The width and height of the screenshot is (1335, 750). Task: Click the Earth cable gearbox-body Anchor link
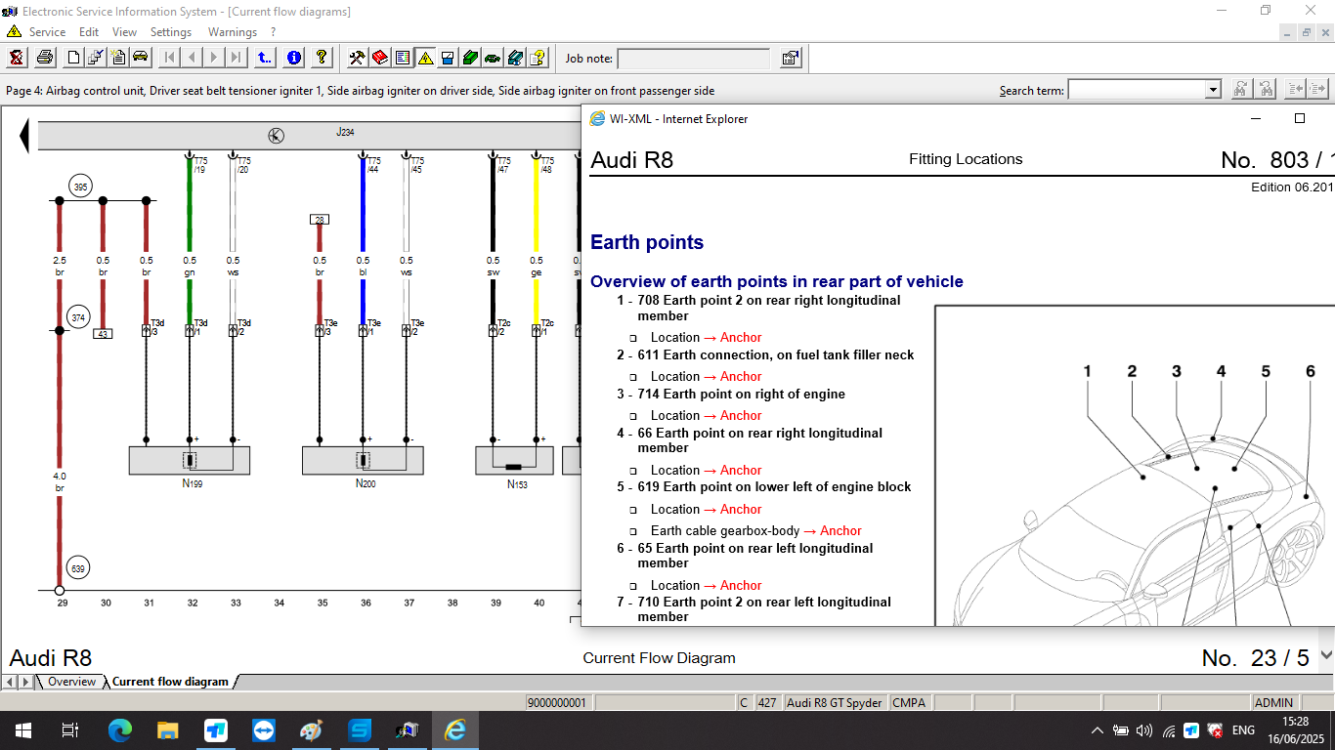(840, 530)
